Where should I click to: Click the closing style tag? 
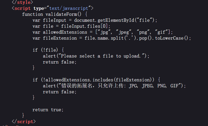click(22, 2)
